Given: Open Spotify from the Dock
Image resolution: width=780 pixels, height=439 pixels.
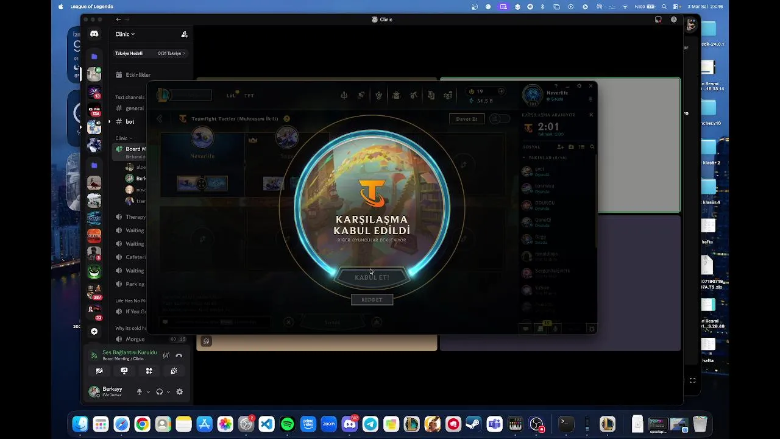Looking at the screenshot, I should [288, 424].
